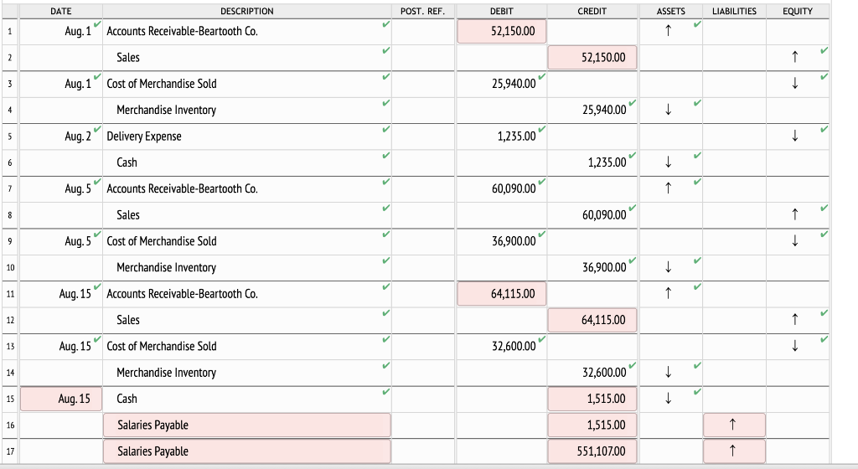Screen dimensions: 858x469
Task: Click the assets down arrow in row 14
Action: point(668,372)
